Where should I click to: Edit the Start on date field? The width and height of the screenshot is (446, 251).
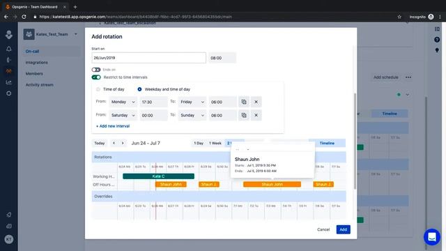tap(148, 58)
